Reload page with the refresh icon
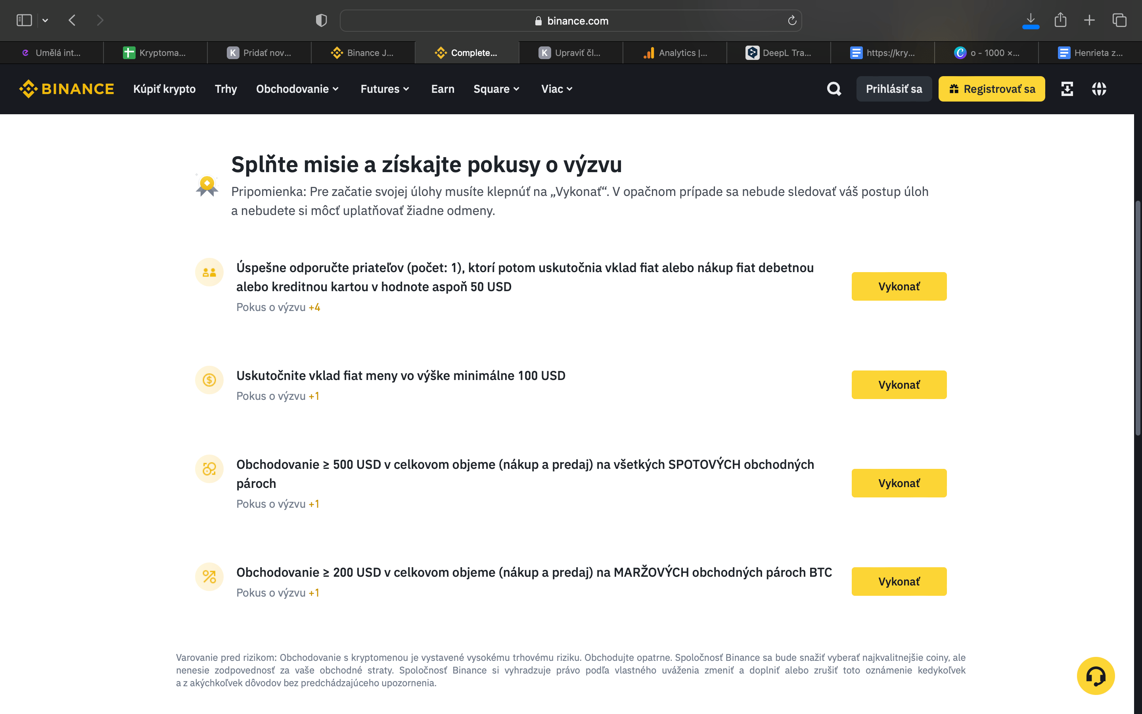The image size is (1142, 714). tap(792, 20)
